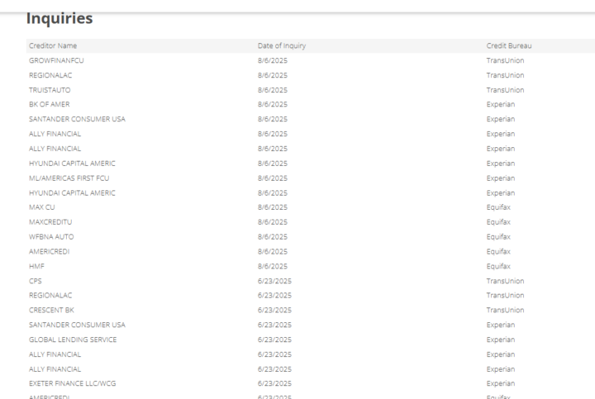595x399 pixels.
Task: Select the CRESCENT BK creditor entry
Action: click(51, 311)
